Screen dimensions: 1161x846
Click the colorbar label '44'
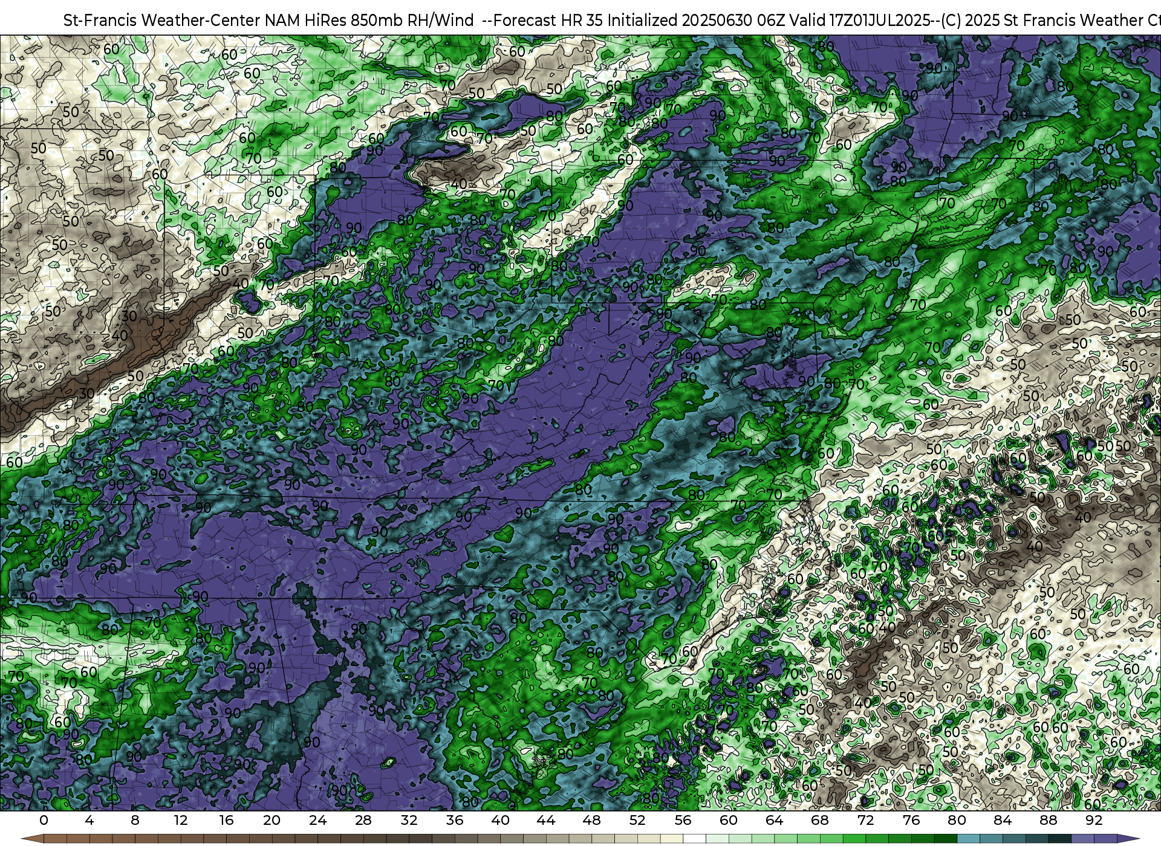pyautogui.click(x=546, y=820)
